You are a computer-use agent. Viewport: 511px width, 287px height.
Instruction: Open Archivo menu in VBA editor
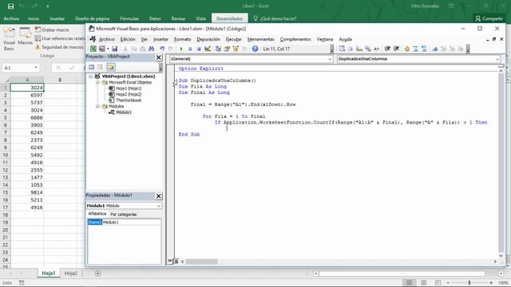coord(107,39)
